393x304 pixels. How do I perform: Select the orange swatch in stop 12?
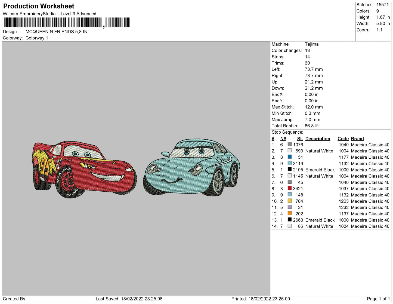point(289,213)
